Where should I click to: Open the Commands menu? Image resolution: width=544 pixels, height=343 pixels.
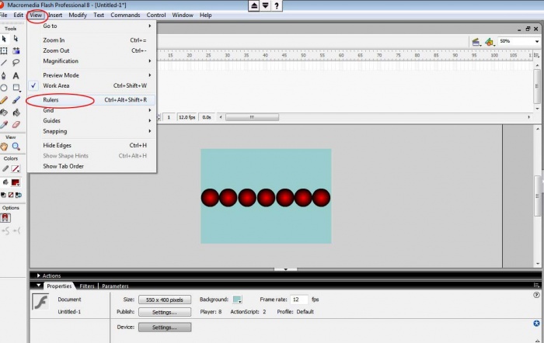point(125,15)
